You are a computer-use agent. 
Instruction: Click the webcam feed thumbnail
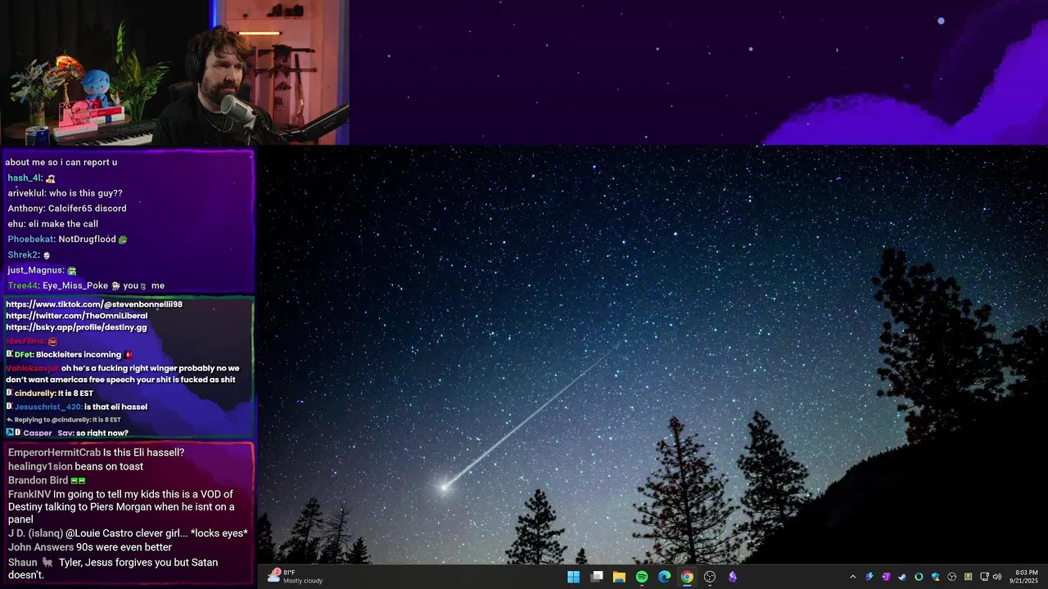tap(174, 73)
